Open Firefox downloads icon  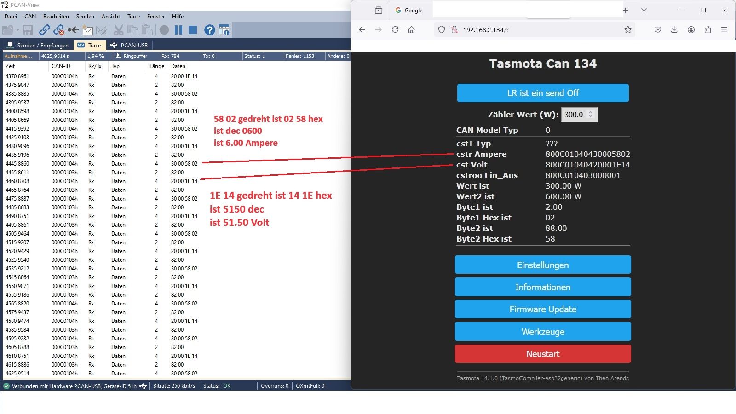coord(674,29)
